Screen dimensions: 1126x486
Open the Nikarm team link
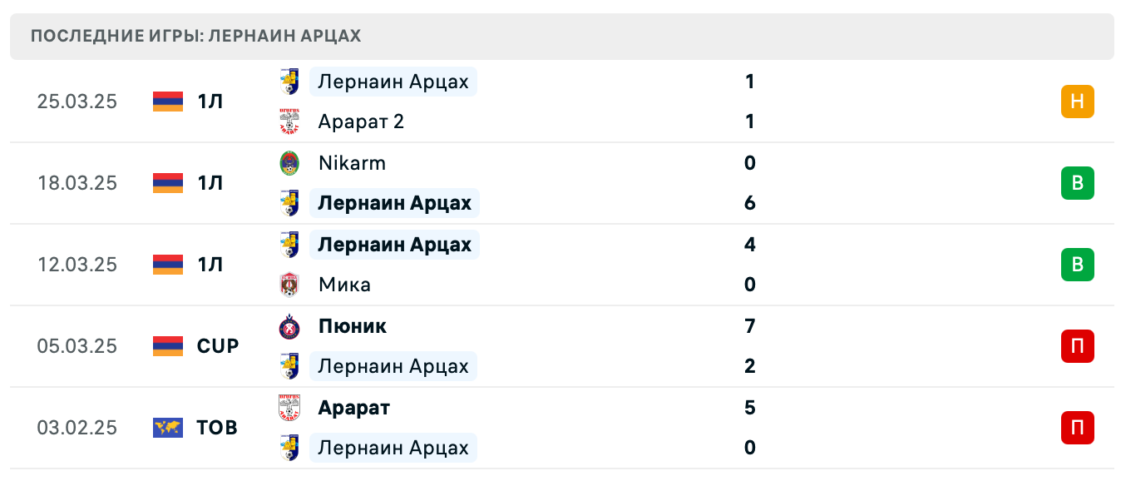pyautogui.click(x=352, y=163)
